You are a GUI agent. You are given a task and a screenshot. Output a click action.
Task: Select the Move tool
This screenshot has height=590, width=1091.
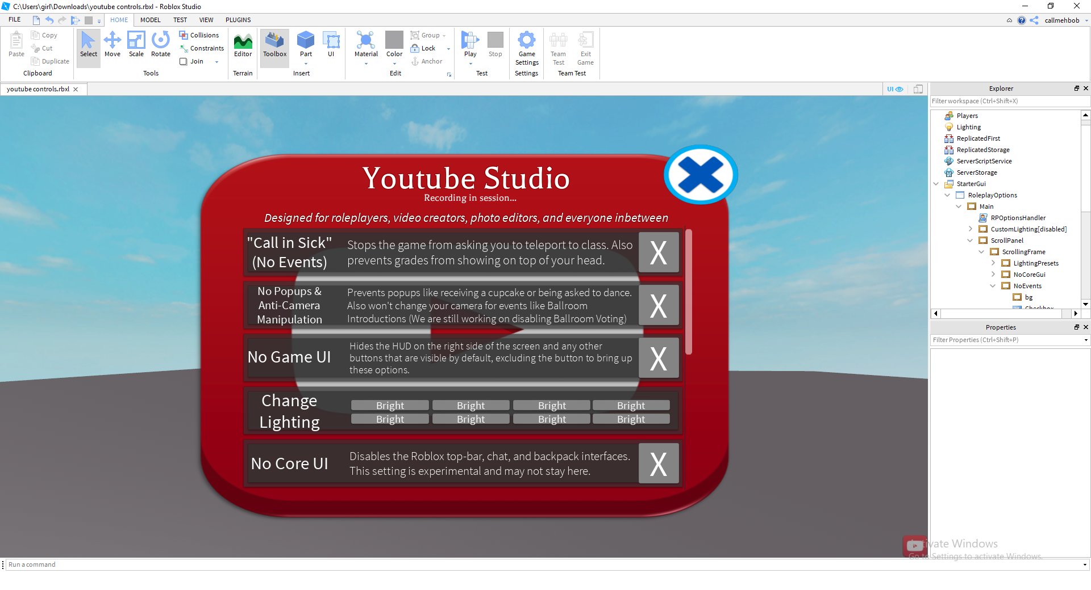(x=113, y=44)
